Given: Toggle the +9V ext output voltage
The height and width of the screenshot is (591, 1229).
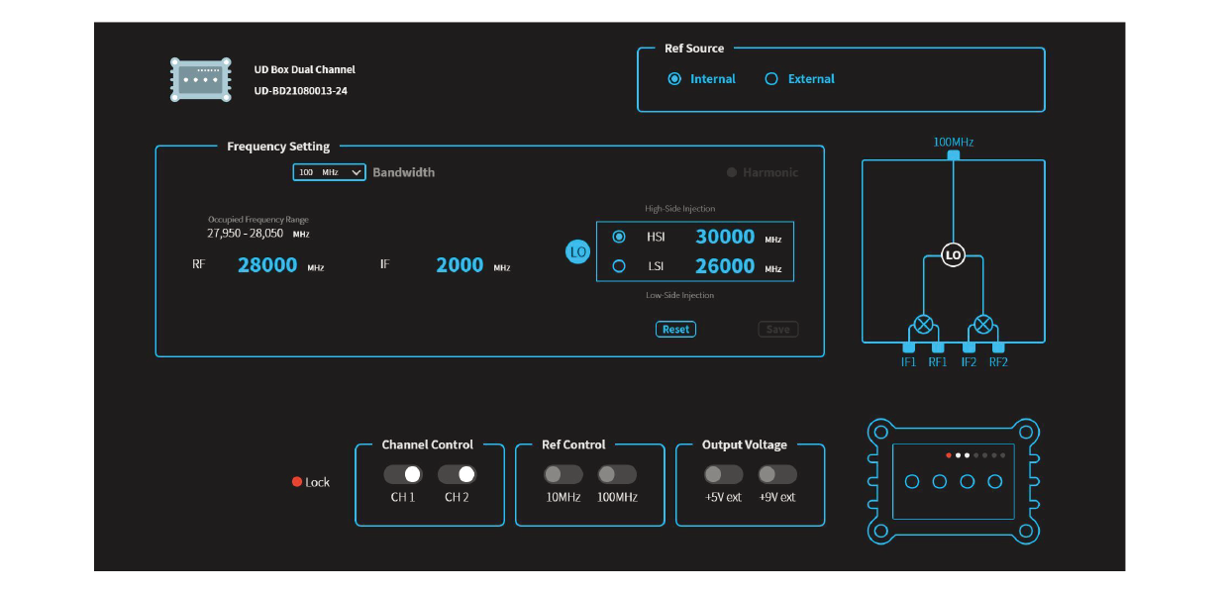Looking at the screenshot, I should [x=777, y=474].
